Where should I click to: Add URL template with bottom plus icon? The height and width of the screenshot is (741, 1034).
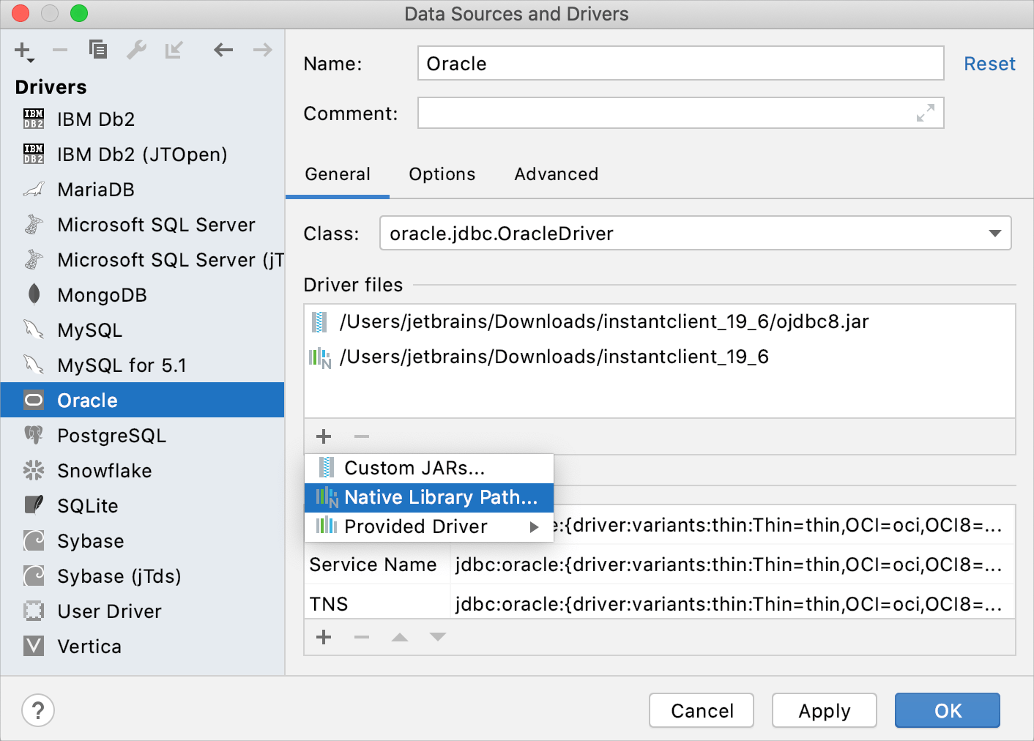tap(324, 637)
